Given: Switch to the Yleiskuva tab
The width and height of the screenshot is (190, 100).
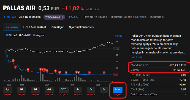Looking at the screenshot, I should pos(12,27).
